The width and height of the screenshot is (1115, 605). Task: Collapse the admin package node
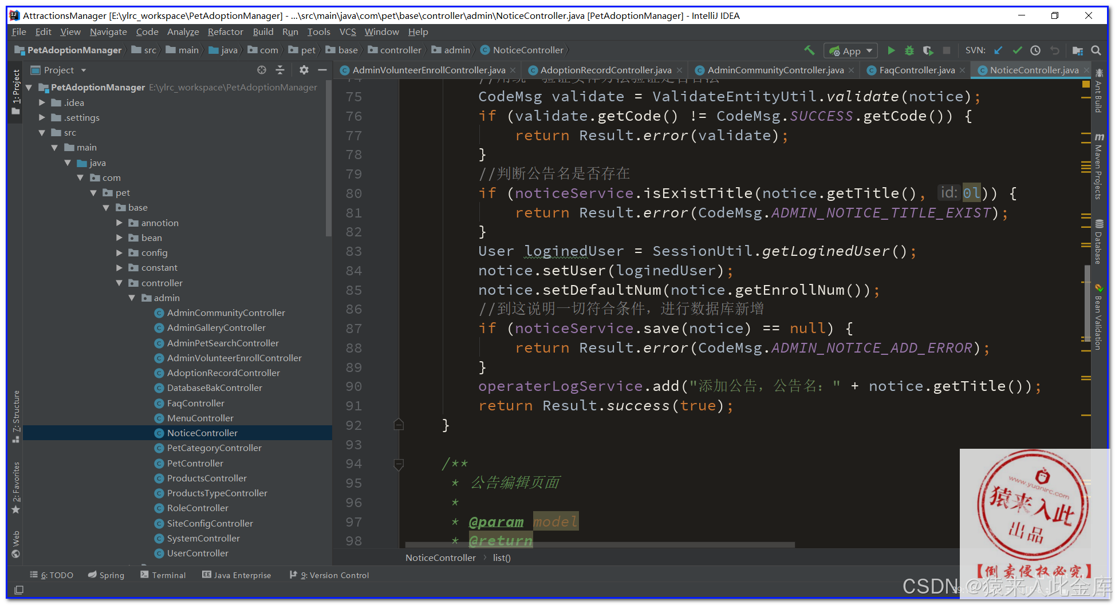point(132,298)
